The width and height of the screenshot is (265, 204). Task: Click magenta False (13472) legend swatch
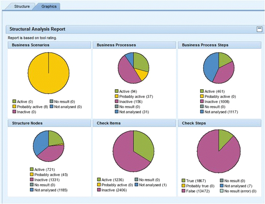pyautogui.click(x=184, y=190)
